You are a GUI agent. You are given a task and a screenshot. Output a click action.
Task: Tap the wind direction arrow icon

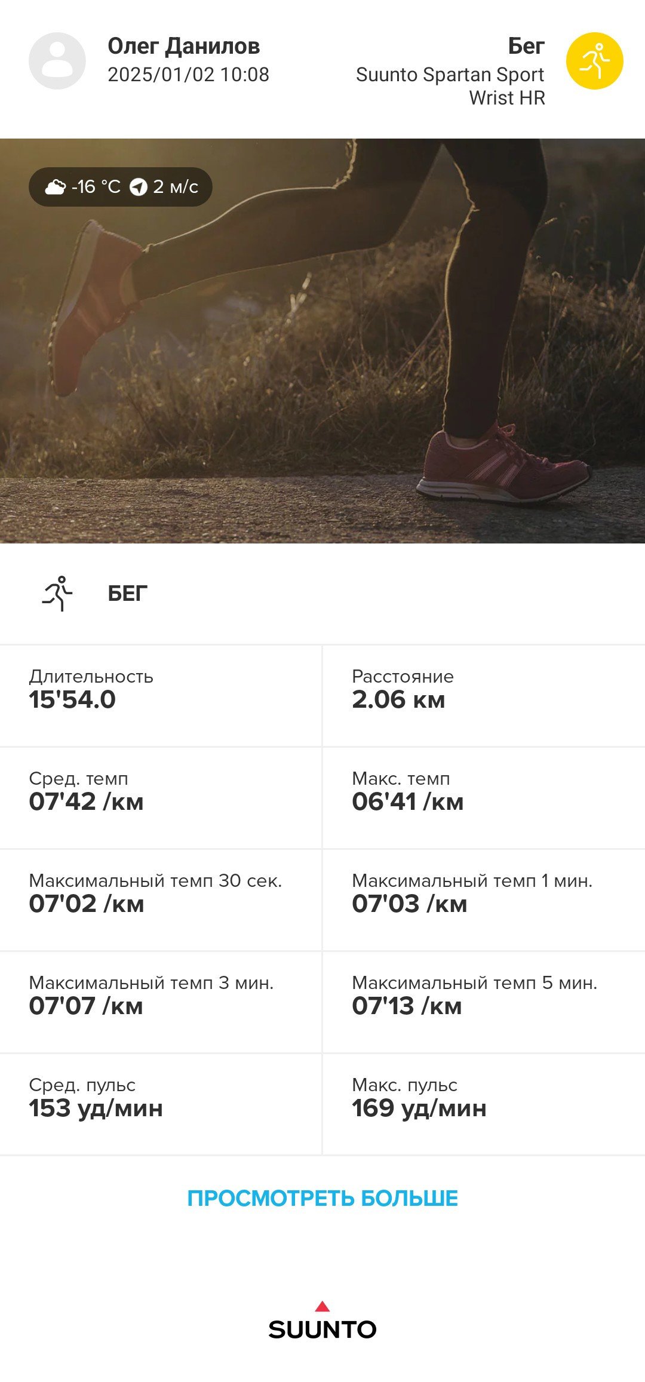tap(139, 187)
